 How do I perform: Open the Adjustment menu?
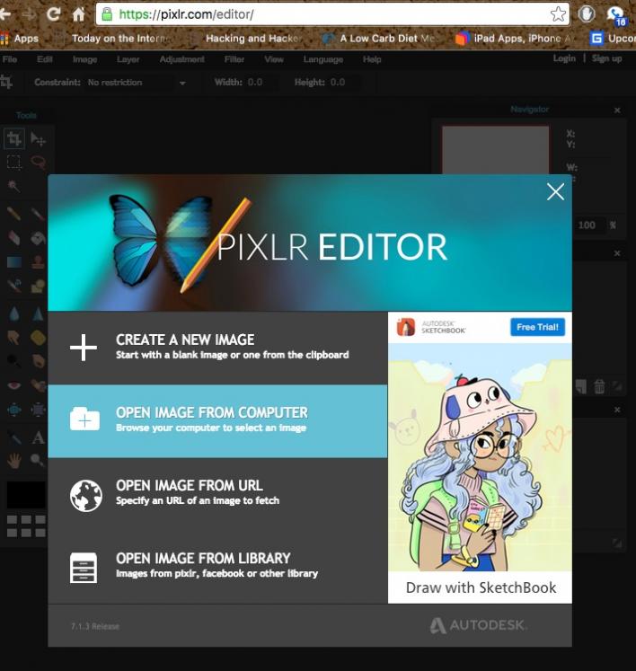pyautogui.click(x=181, y=59)
